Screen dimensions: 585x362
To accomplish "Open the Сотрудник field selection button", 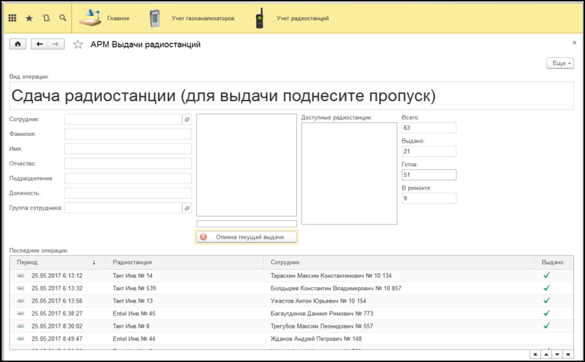I will coord(187,119).
